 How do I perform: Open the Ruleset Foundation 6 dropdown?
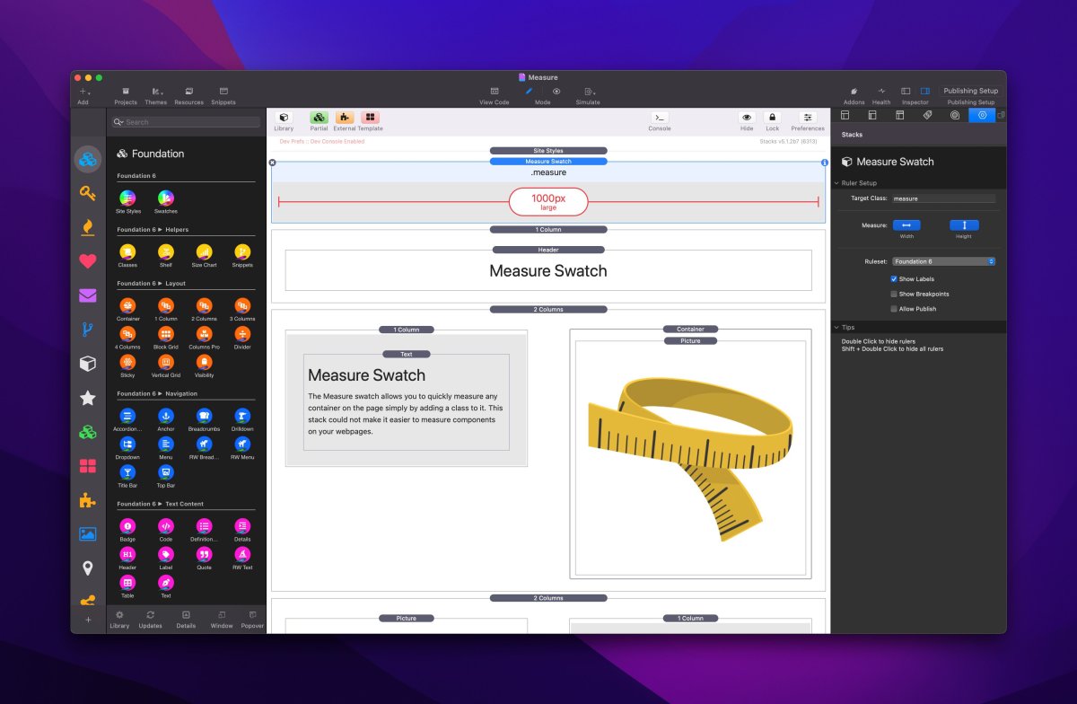coord(943,261)
